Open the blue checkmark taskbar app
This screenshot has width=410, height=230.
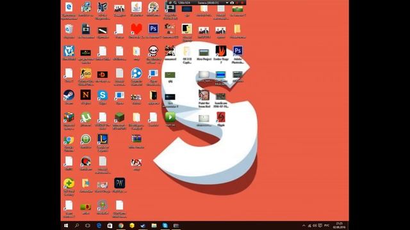pos(143,226)
